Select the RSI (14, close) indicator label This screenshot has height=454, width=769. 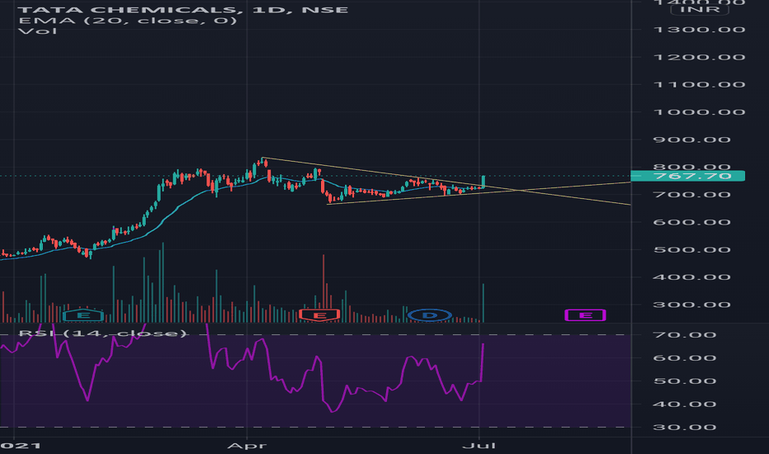coord(102,333)
